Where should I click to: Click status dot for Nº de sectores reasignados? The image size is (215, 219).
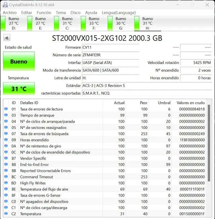(6, 127)
